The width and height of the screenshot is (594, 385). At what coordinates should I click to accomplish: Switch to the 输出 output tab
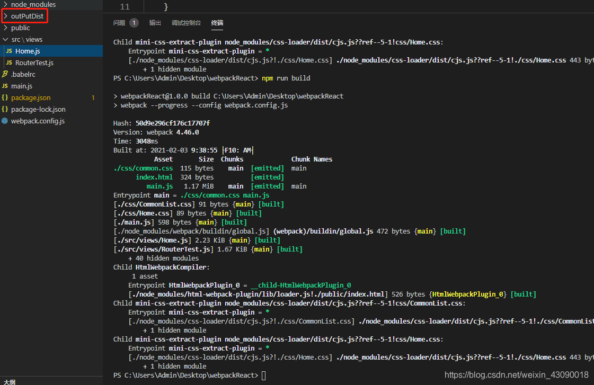(155, 23)
